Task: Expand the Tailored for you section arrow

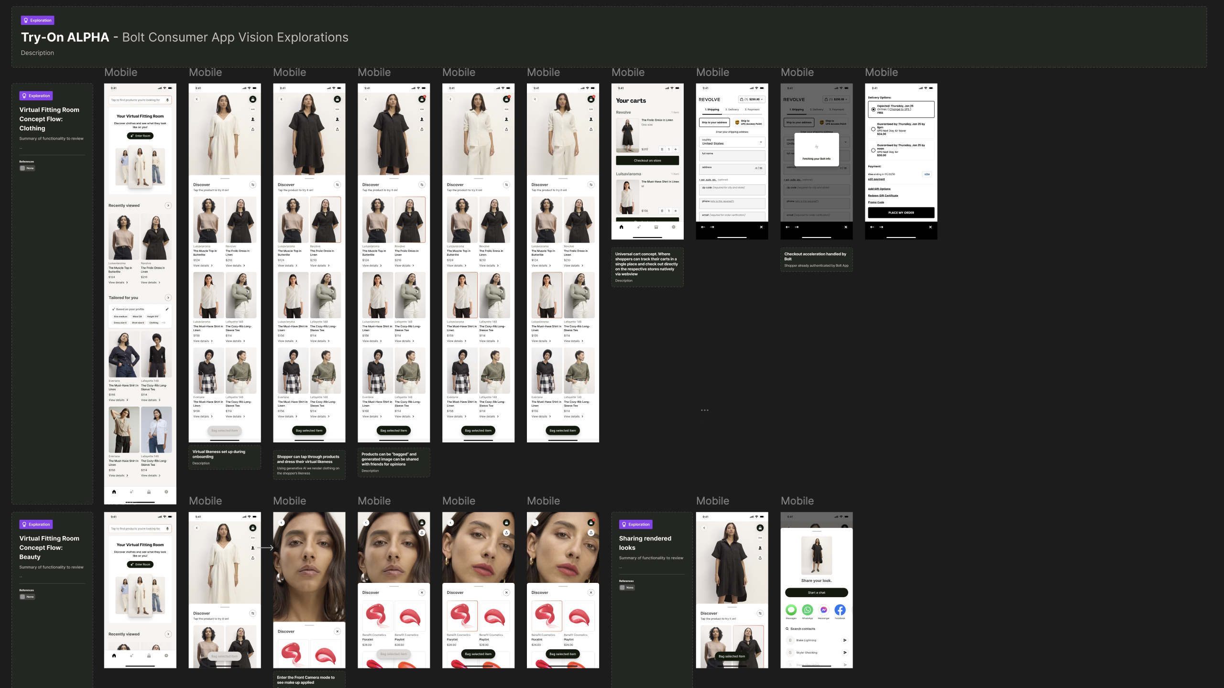Action: tap(168, 298)
